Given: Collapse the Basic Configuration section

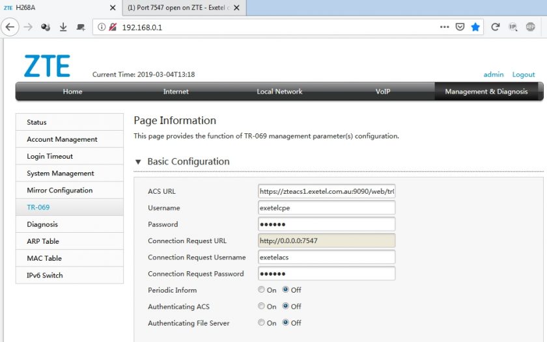Looking at the screenshot, I should pos(138,162).
